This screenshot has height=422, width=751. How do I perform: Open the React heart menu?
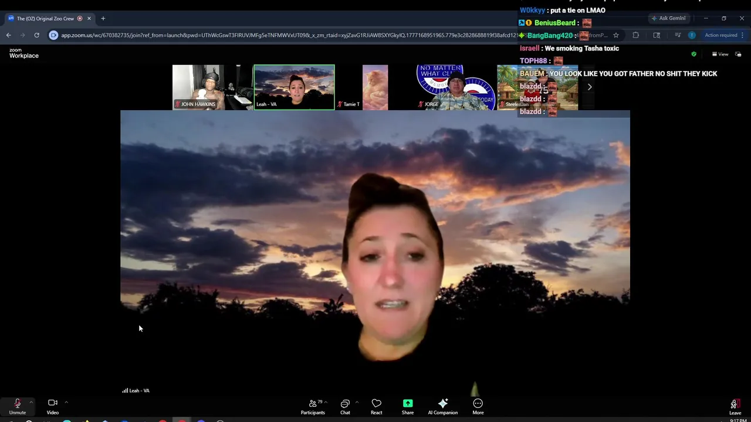coord(376,406)
